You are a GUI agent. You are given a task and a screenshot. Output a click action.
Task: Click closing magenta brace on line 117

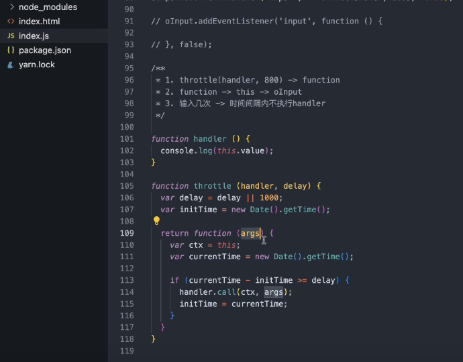pos(163,327)
